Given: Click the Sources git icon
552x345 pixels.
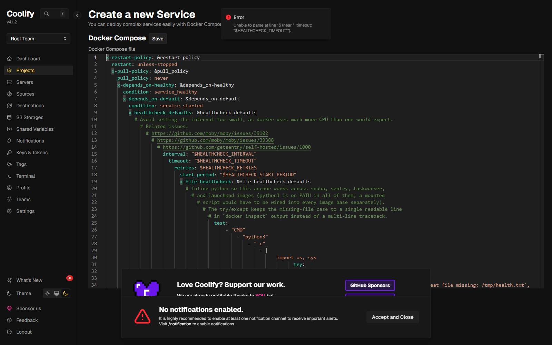Looking at the screenshot, I should [x=9, y=94].
